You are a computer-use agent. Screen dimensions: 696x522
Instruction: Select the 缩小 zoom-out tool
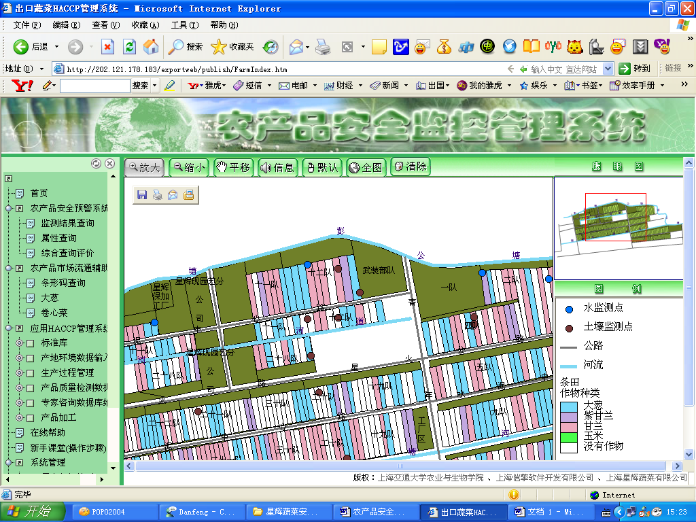188,167
